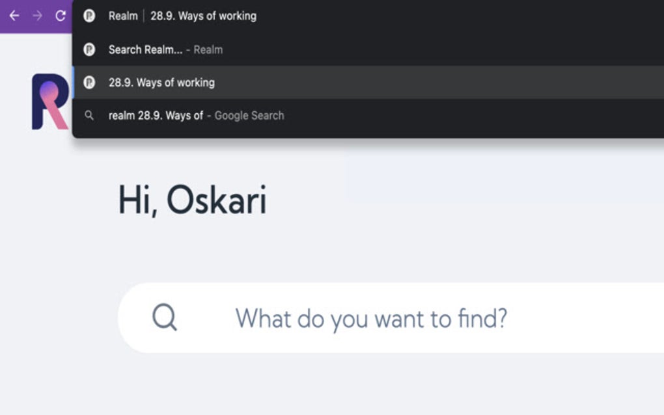Click the Realm favicon on the highlighted suggestion
664x415 pixels.
pyautogui.click(x=90, y=83)
